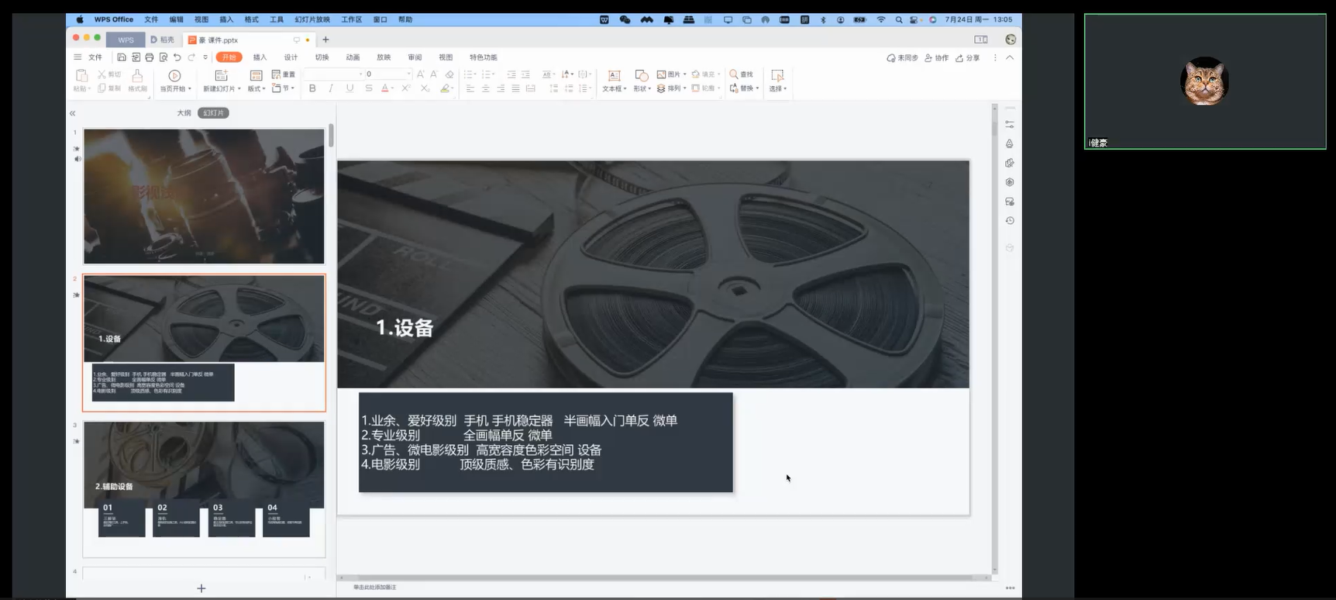The image size is (1336, 600).
Task: Click the Undo arrow icon
Action: [x=177, y=57]
